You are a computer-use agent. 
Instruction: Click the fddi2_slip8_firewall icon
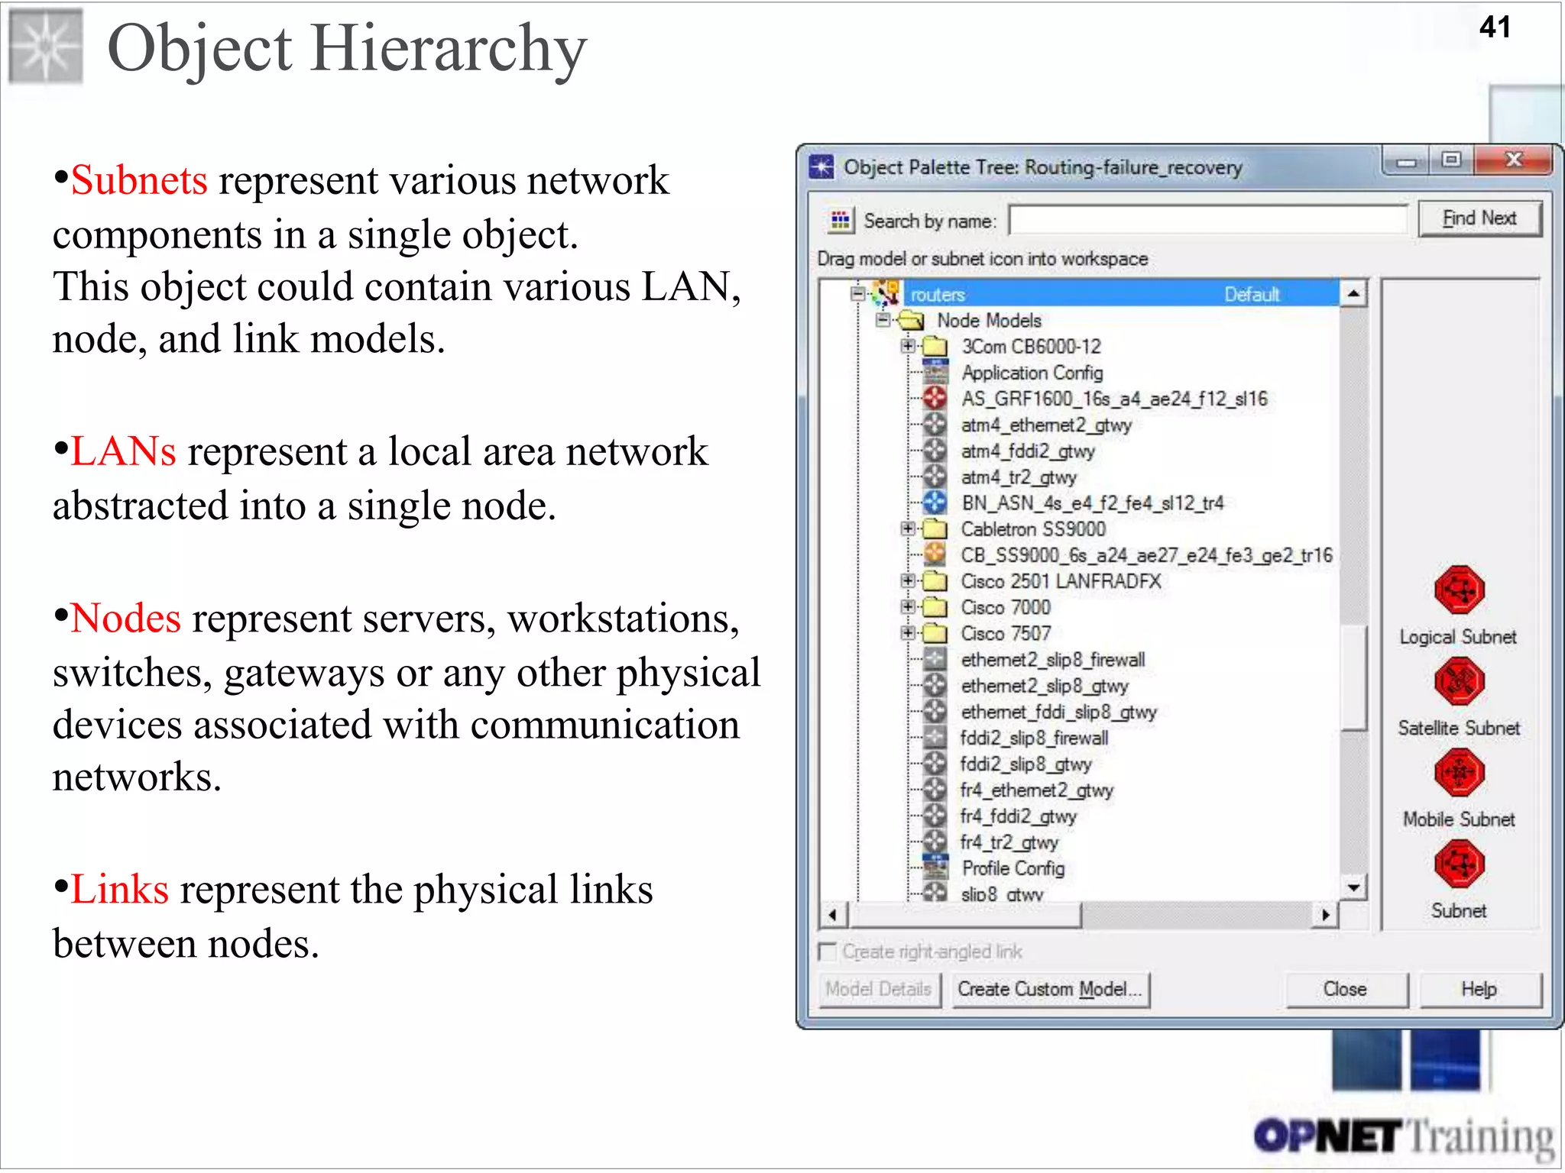point(935,738)
